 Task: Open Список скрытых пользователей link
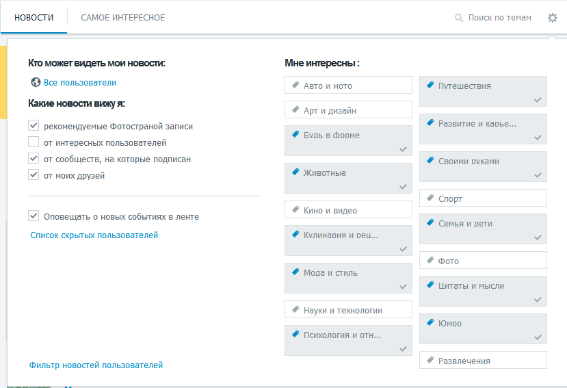[94, 235]
